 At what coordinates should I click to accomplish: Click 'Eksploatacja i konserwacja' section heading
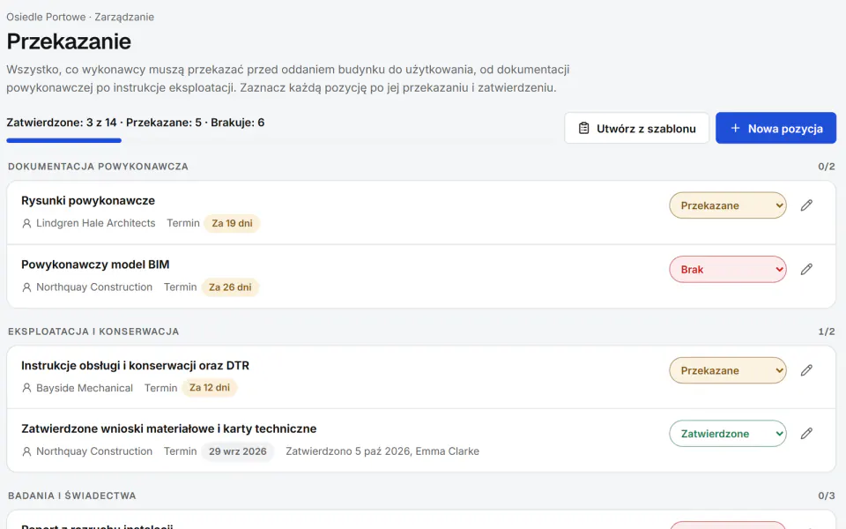point(93,332)
